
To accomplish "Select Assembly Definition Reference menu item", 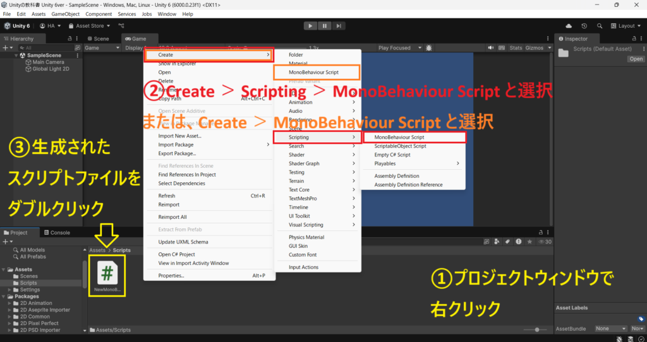I will click(x=413, y=185).
